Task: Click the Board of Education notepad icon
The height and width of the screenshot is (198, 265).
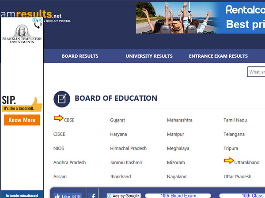Action: pos(62,99)
